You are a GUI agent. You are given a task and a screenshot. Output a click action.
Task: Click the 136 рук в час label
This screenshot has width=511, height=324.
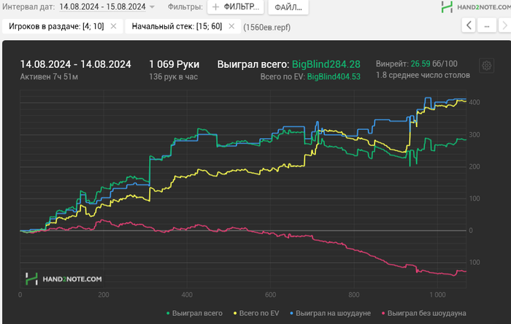pyautogui.click(x=174, y=77)
